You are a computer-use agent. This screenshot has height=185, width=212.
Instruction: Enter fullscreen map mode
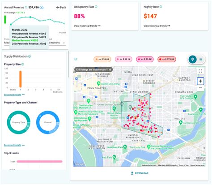pyautogui.click(x=200, y=71)
